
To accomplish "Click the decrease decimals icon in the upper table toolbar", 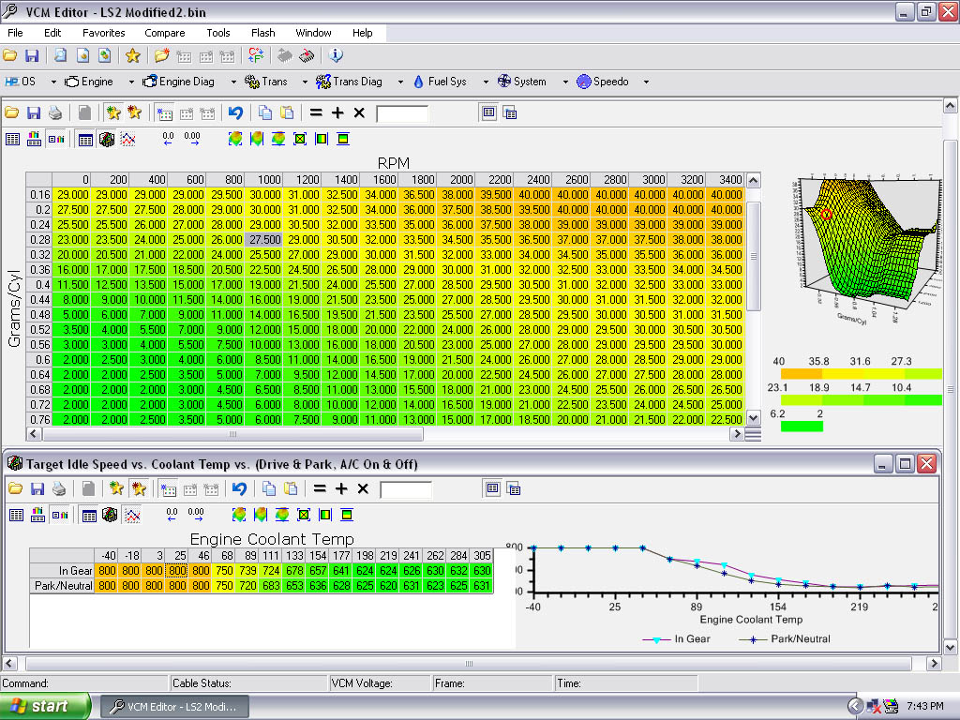I will [169, 140].
